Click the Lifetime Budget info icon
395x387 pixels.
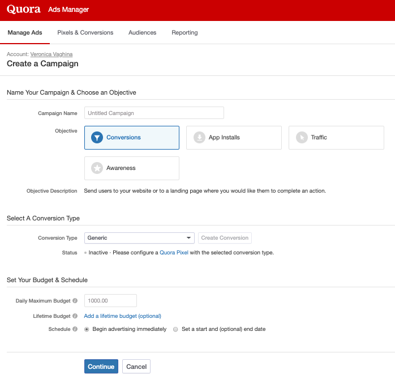point(75,316)
